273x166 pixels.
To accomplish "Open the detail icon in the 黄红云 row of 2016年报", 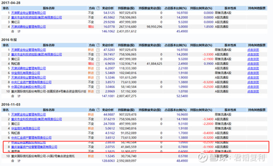I will click(98, 59).
